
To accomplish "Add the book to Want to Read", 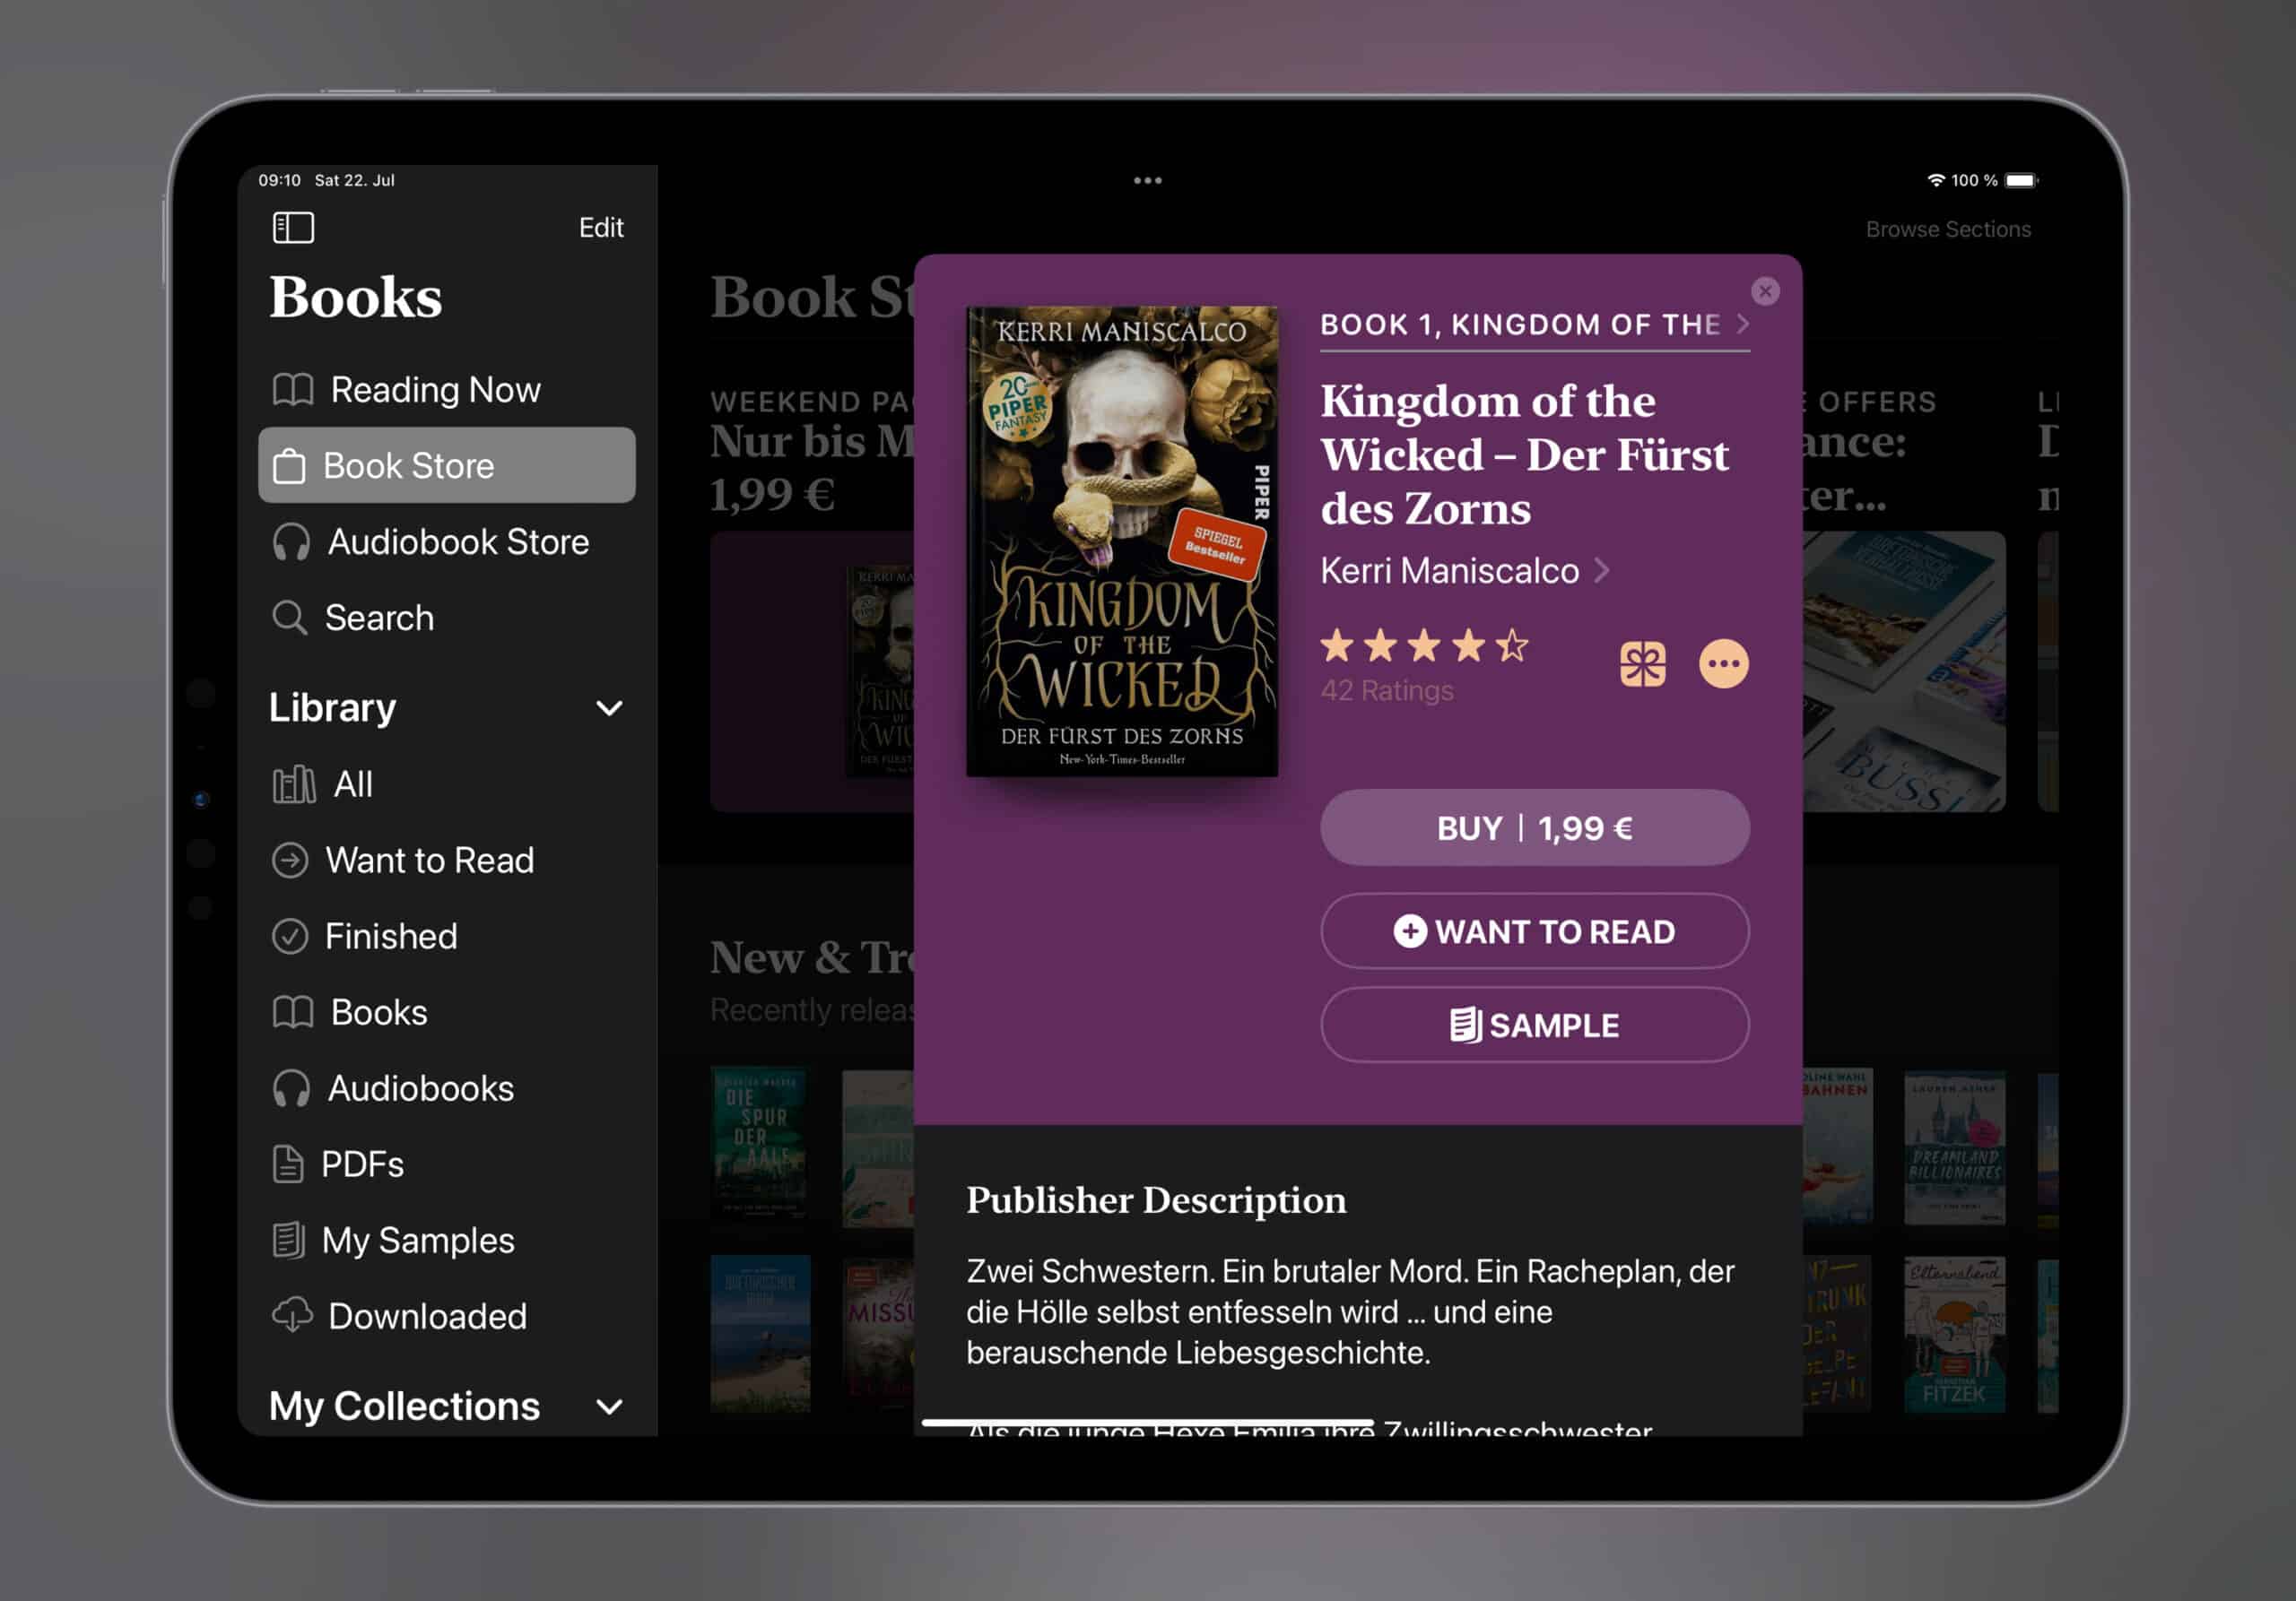I will tap(1535, 931).
